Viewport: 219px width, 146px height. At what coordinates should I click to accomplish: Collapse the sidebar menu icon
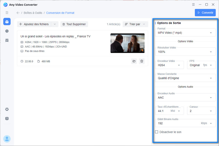(x=7, y=13)
